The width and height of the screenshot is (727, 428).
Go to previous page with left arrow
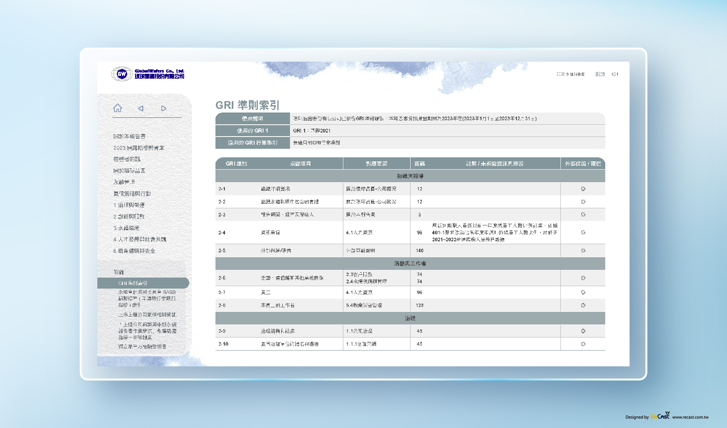pos(141,108)
